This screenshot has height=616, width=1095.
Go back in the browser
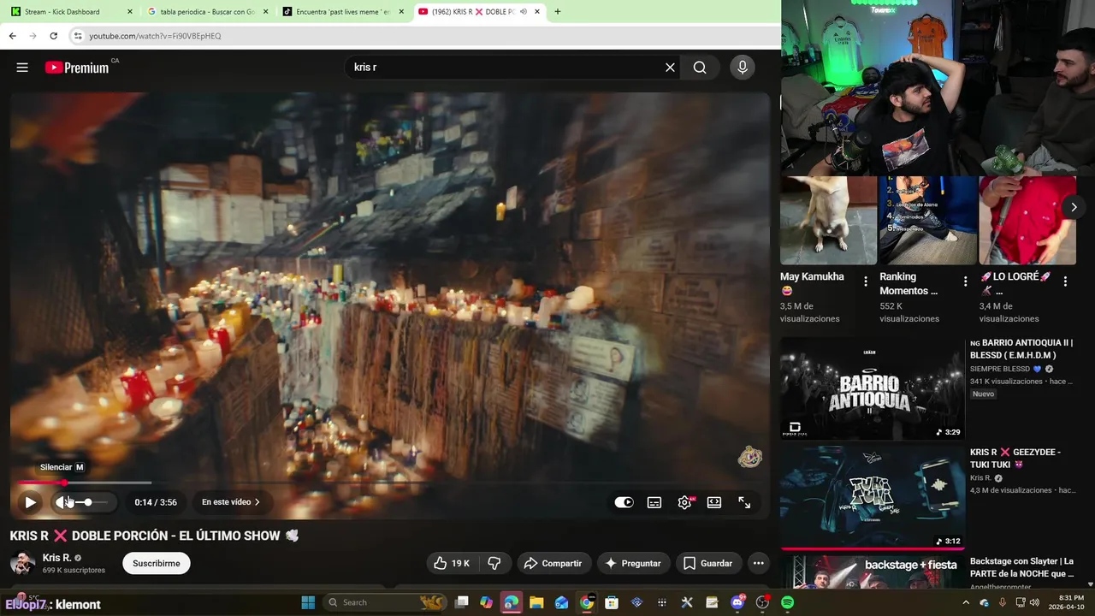tap(12, 36)
